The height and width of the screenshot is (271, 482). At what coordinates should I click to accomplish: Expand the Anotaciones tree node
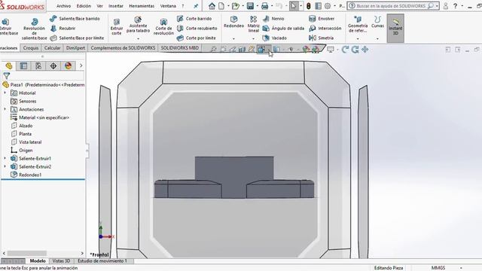5,109
